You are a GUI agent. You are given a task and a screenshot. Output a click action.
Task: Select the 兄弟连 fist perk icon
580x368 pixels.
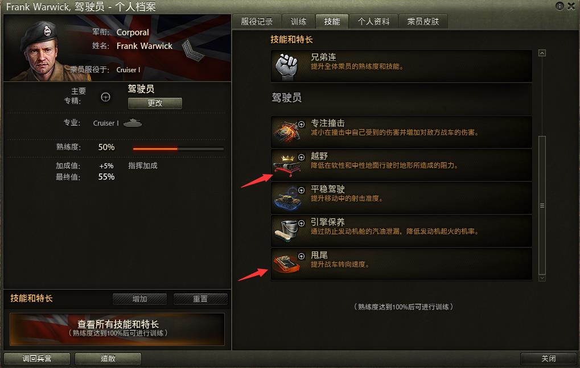pos(287,67)
